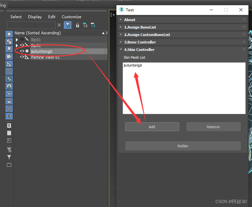Open the Select menu
Screen dimensions: 252x207
[16, 17]
